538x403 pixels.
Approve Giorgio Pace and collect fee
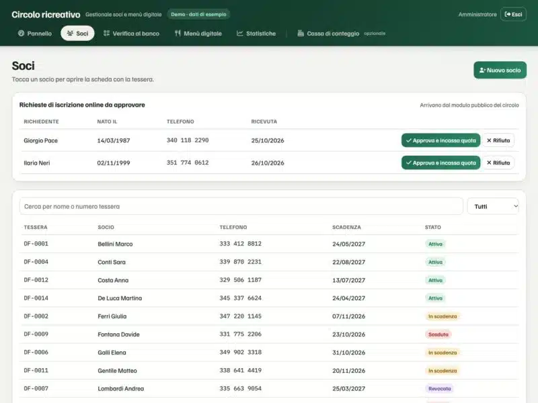pos(441,140)
